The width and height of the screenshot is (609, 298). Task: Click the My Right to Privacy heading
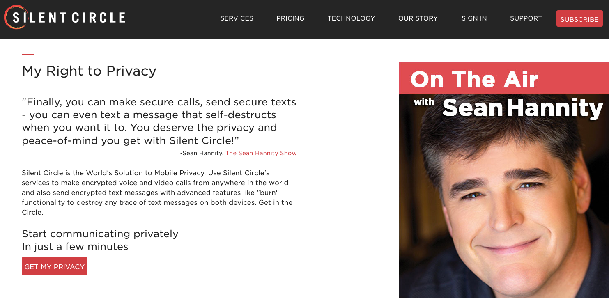pyautogui.click(x=89, y=71)
